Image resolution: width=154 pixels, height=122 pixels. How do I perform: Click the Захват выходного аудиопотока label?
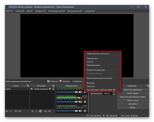point(18,82)
